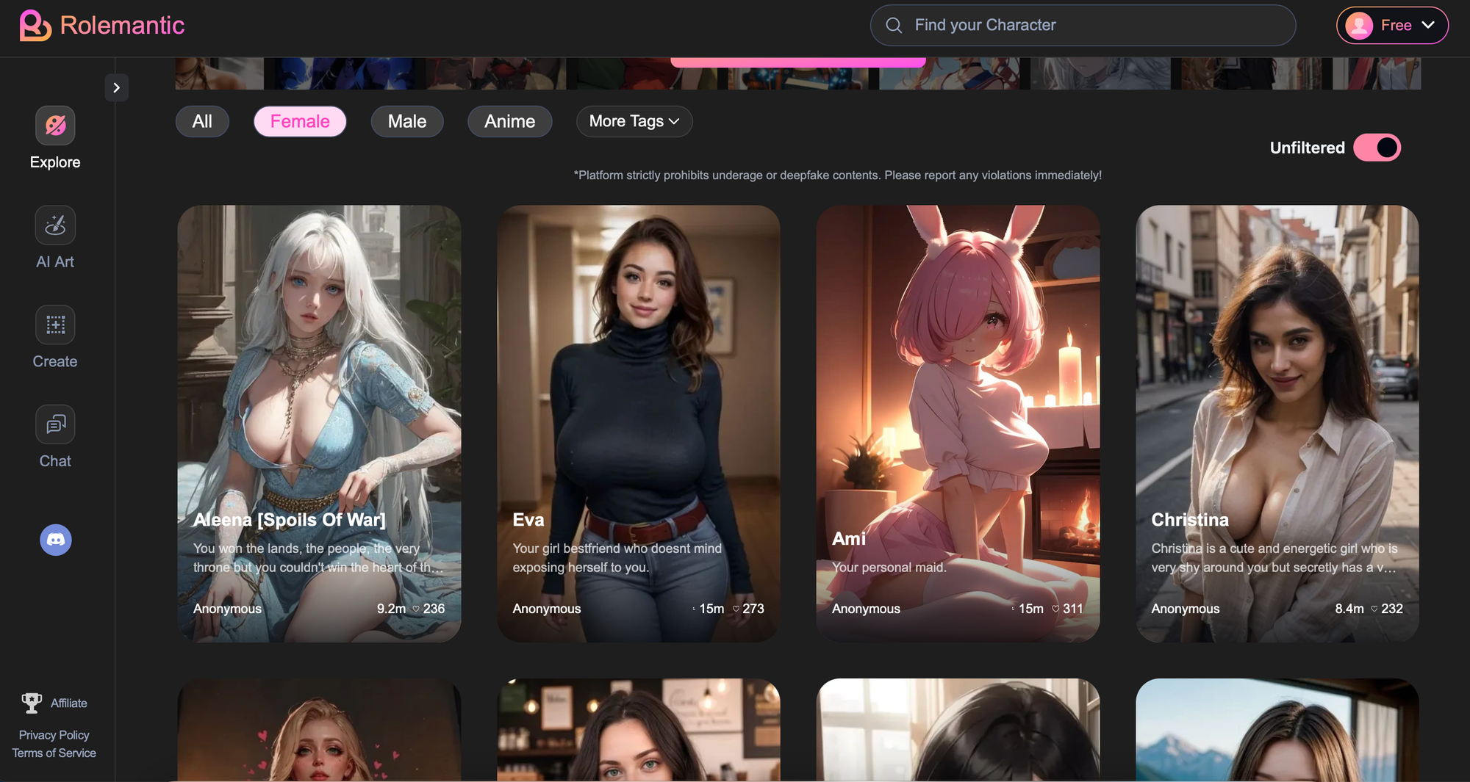
Task: Expand the sidebar with the chevron arrow
Action: 116,88
